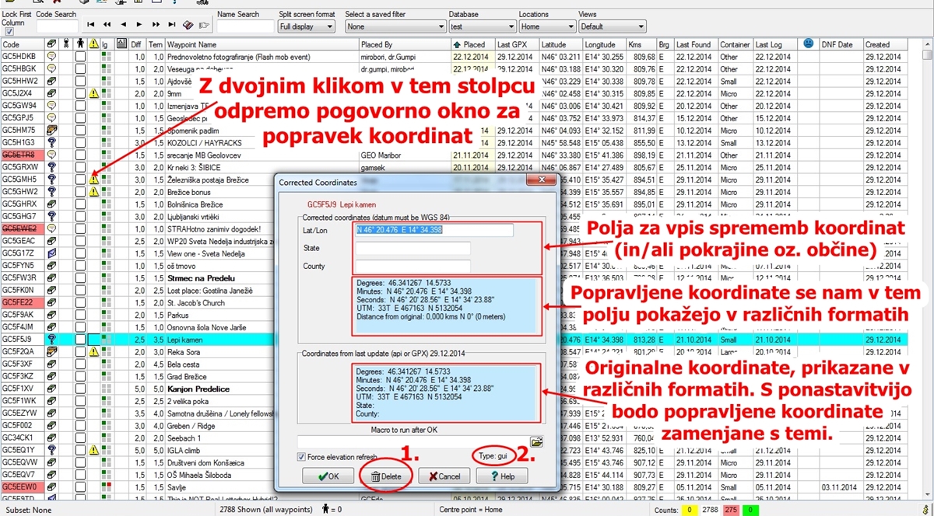934x516 pixels.
Task: Sort by the Last GPX column header
Action: [517, 45]
